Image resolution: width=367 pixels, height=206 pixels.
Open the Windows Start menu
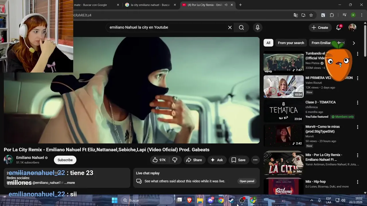[114, 200]
